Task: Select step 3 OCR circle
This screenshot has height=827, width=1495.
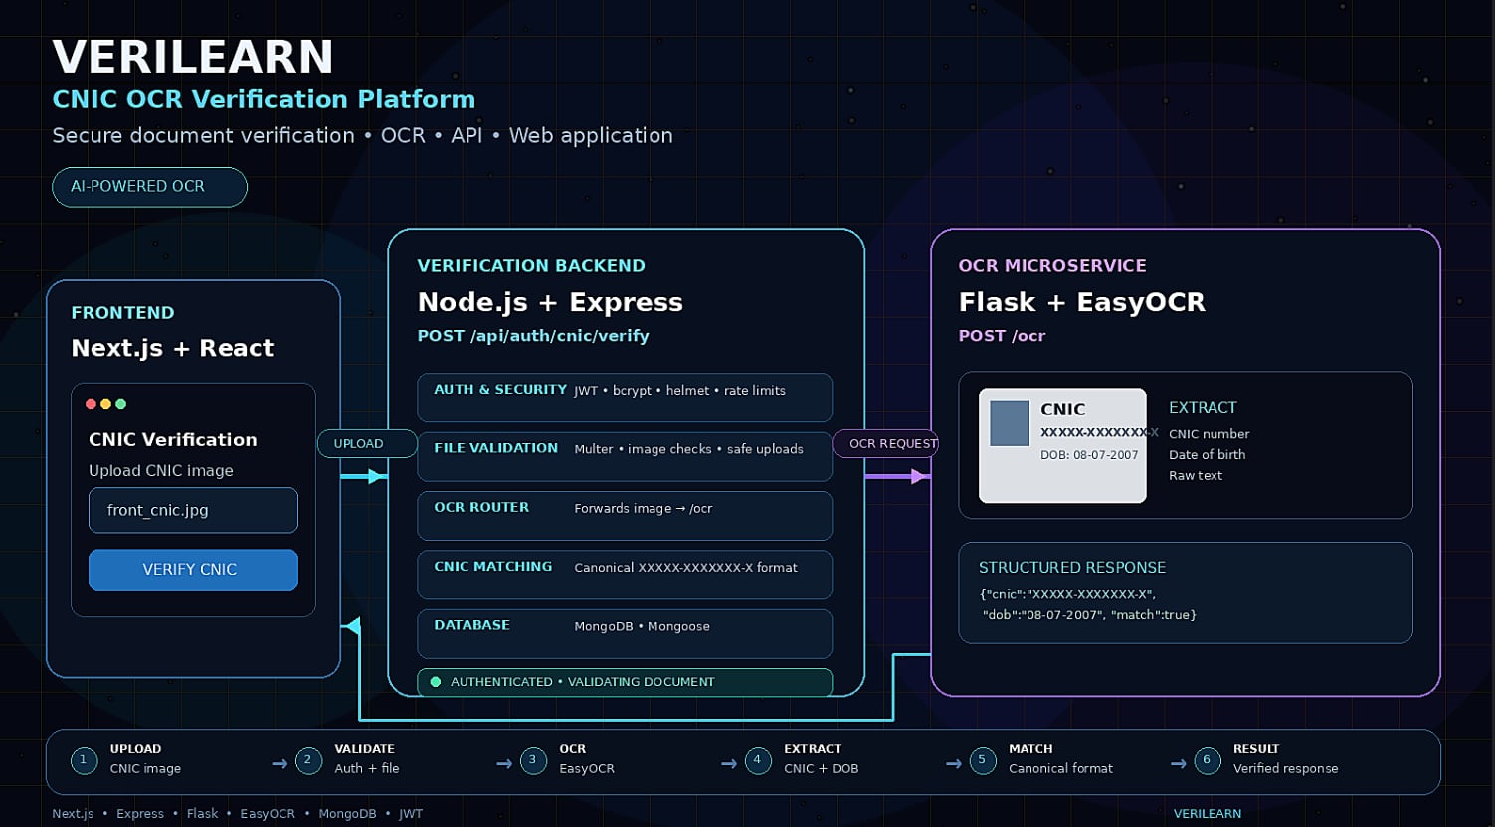Action: pyautogui.click(x=533, y=760)
